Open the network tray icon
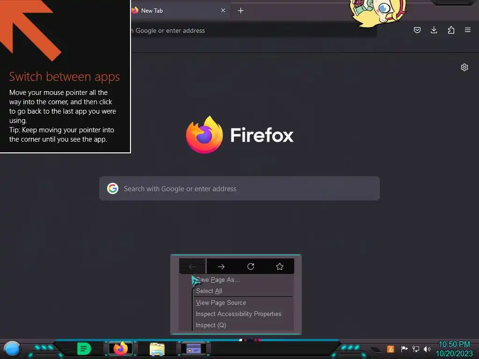This screenshot has height=359, width=479. pyautogui.click(x=416, y=349)
